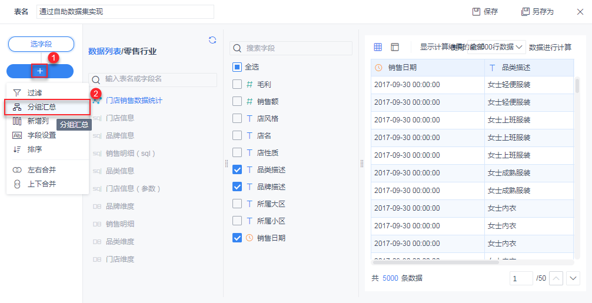Click the 搜索字段 search box
The width and height of the screenshot is (592, 303).
tap(291, 48)
